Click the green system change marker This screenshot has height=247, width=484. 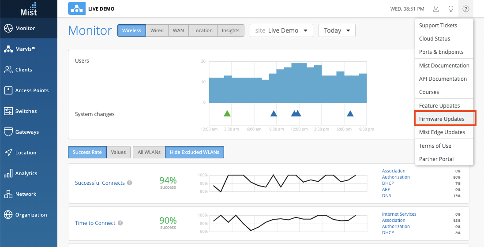point(227,114)
